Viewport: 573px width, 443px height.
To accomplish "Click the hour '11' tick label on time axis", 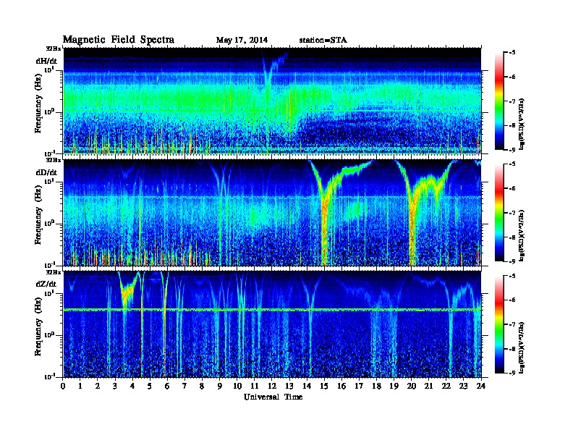I will (255, 386).
